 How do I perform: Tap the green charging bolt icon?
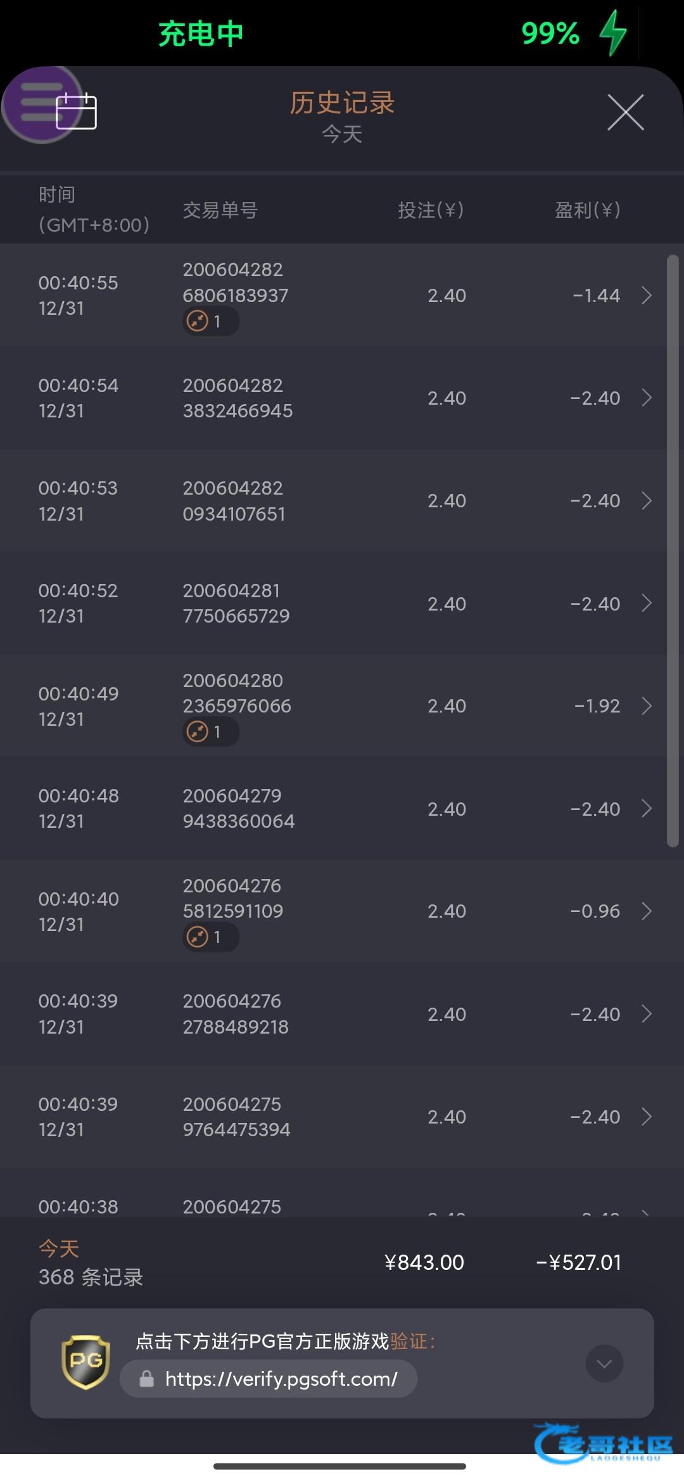tap(612, 34)
